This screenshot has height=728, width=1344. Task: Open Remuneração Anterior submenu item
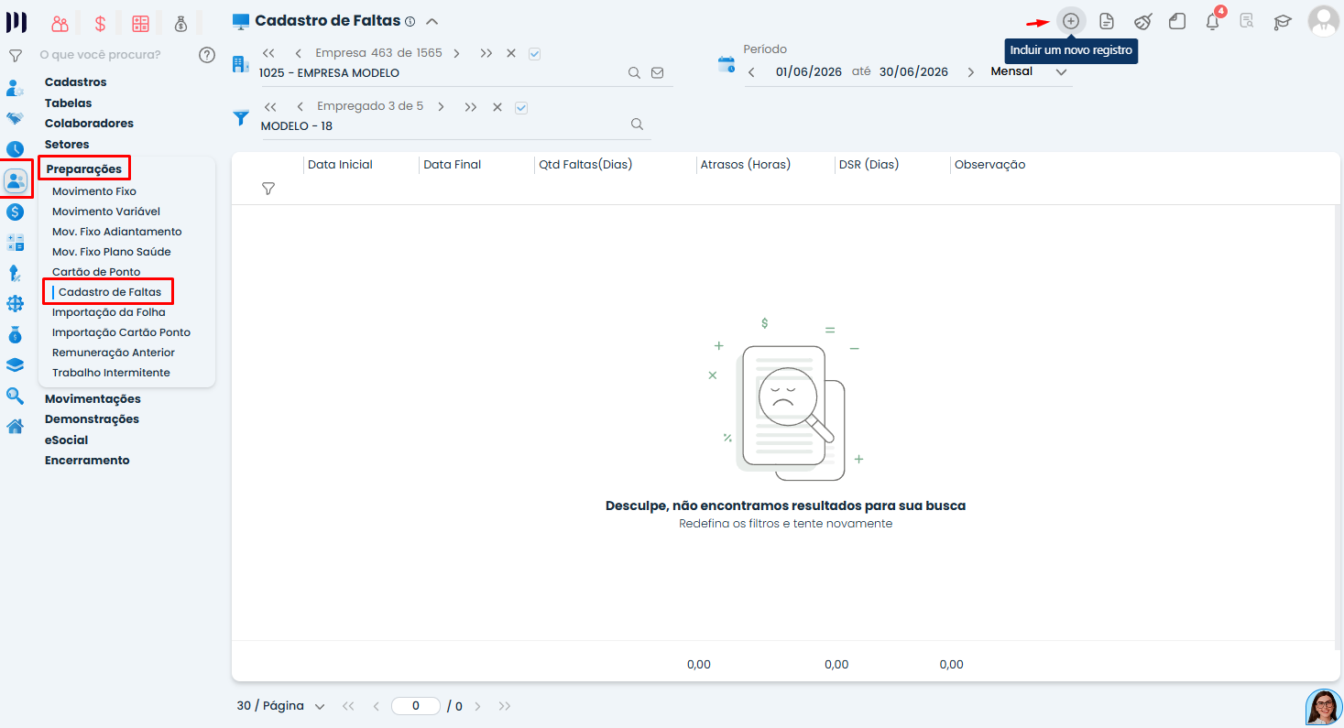pyautogui.click(x=114, y=353)
